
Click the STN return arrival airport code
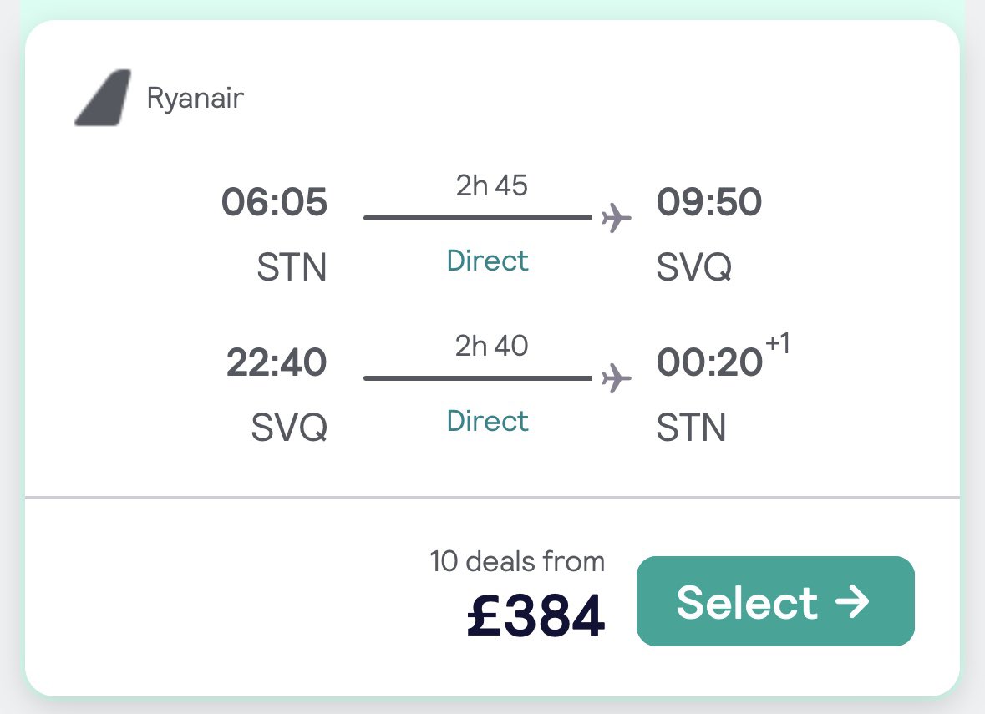[x=691, y=428]
